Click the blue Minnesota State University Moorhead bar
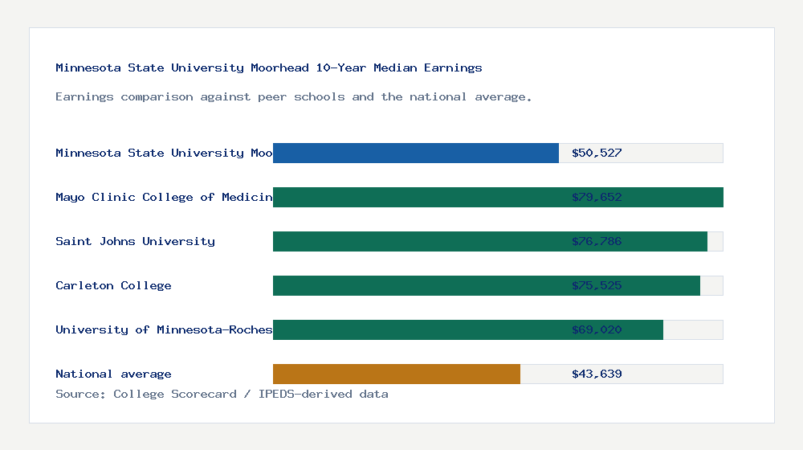Image resolution: width=803 pixels, height=450 pixels. click(416, 153)
